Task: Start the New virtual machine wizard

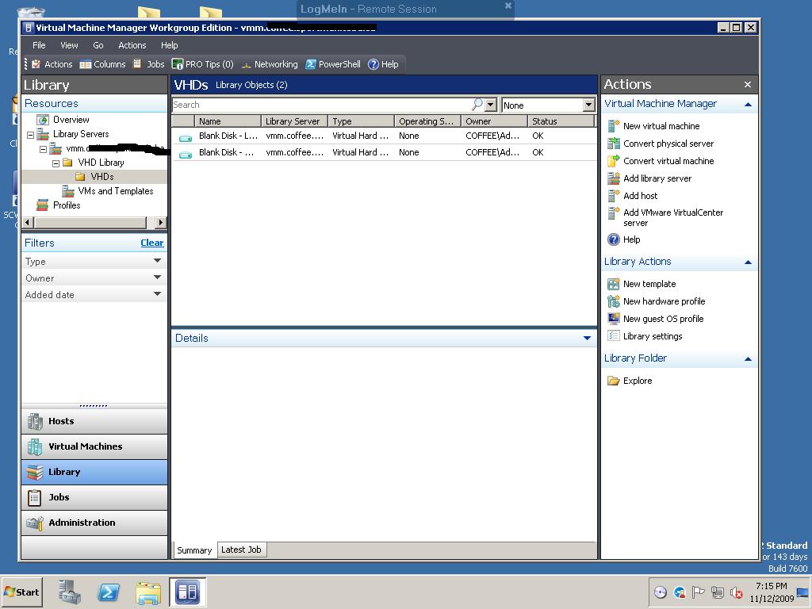Action: point(660,126)
